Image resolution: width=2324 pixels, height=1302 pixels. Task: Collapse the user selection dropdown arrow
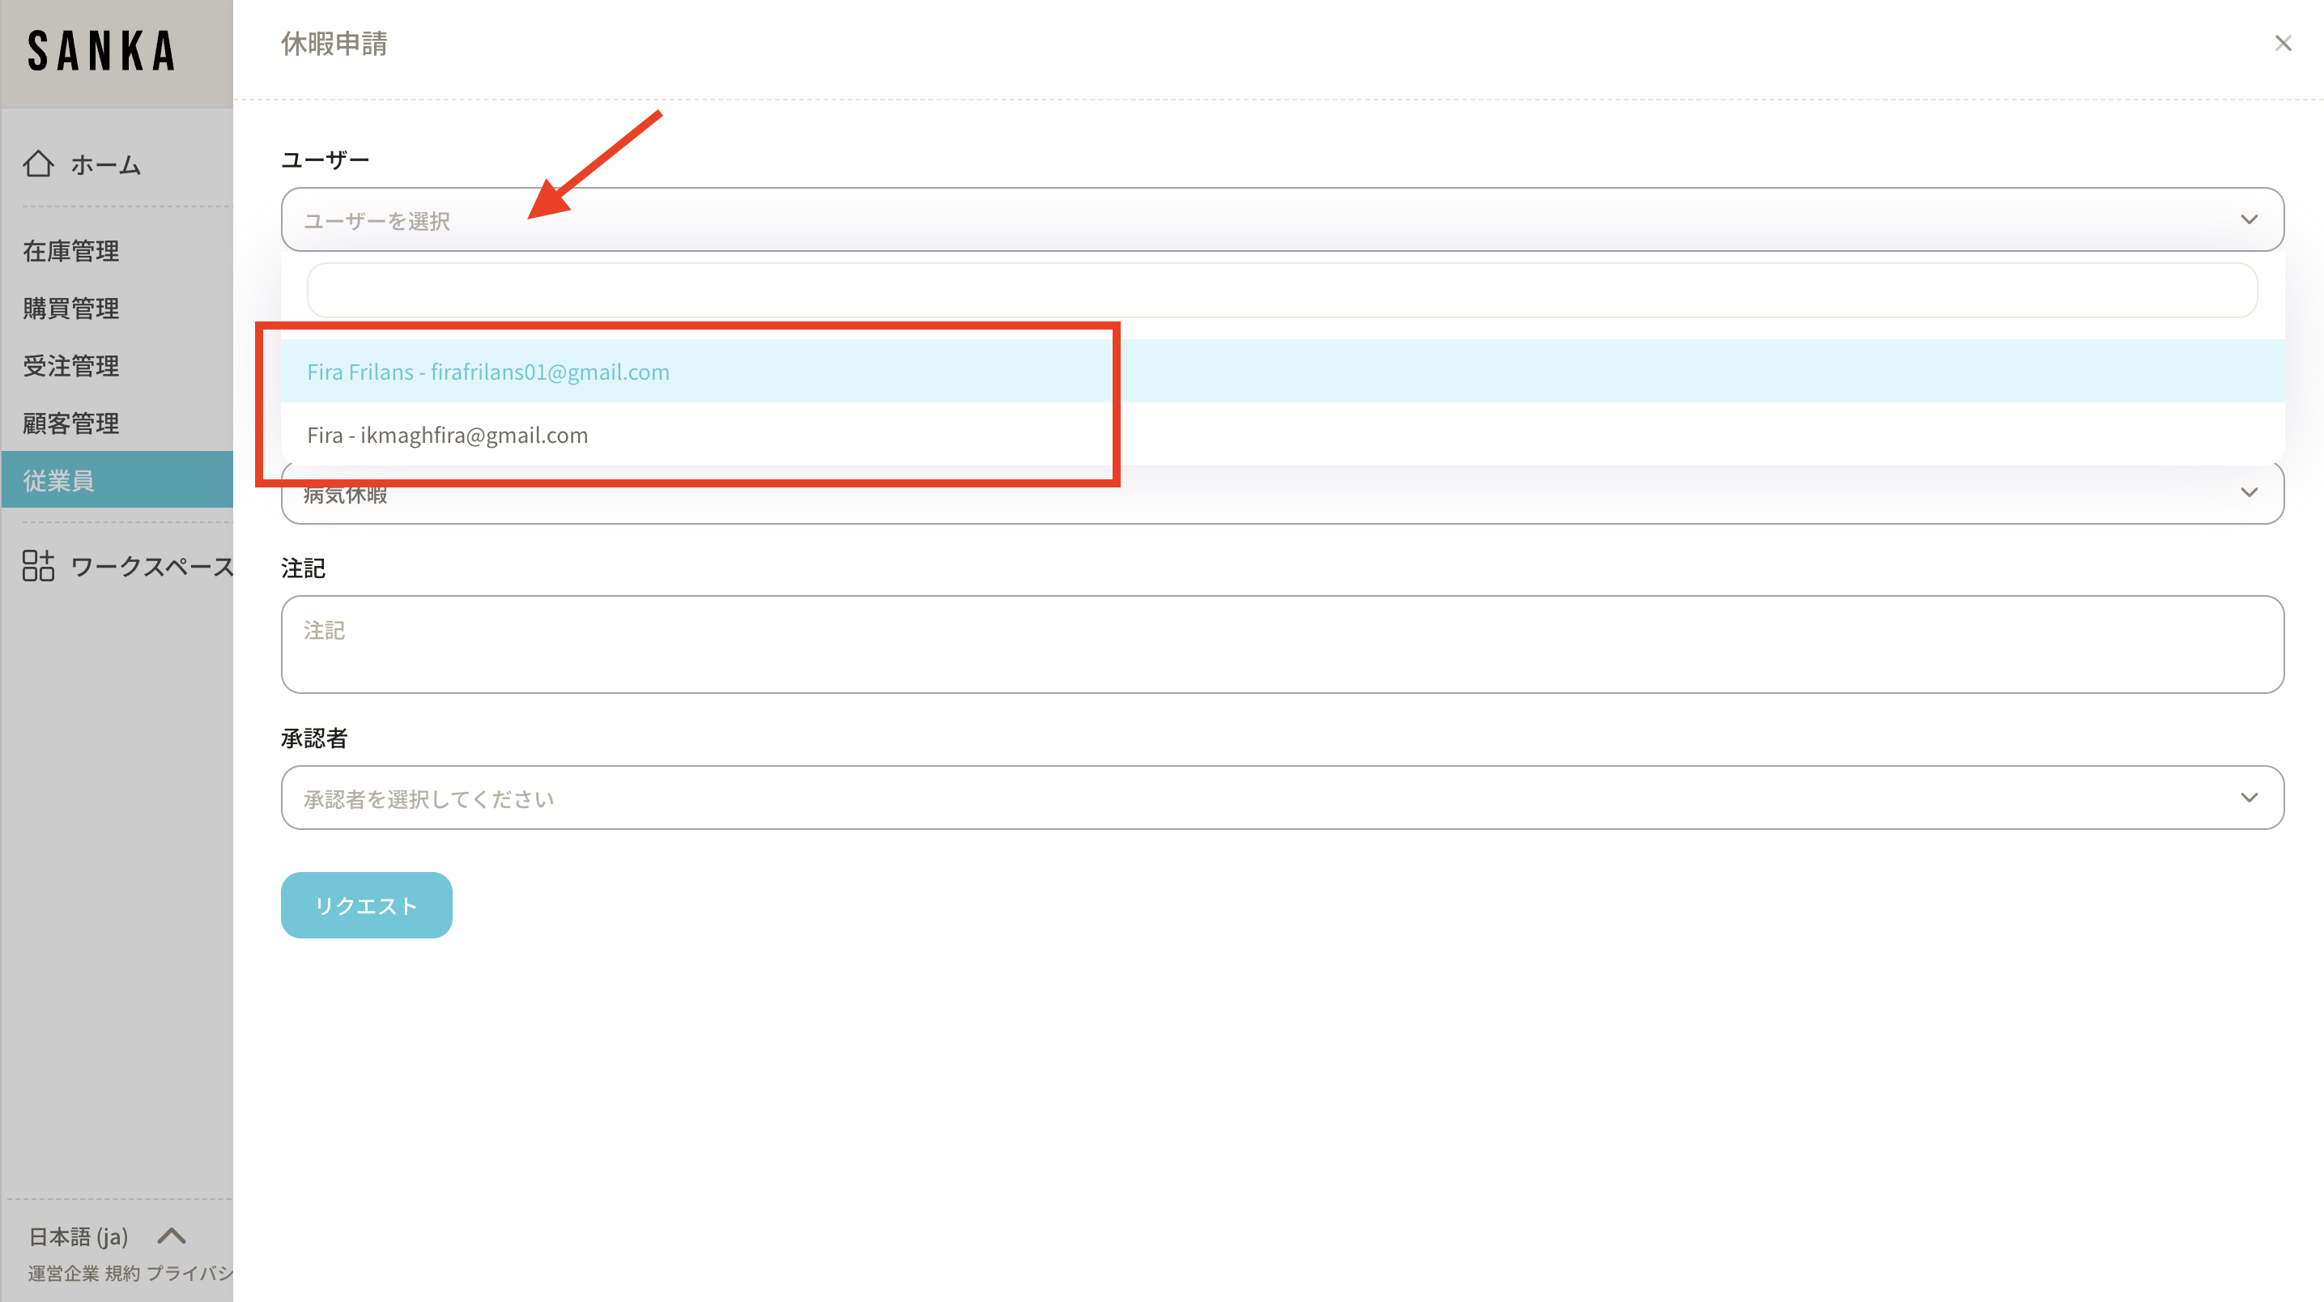2248,219
